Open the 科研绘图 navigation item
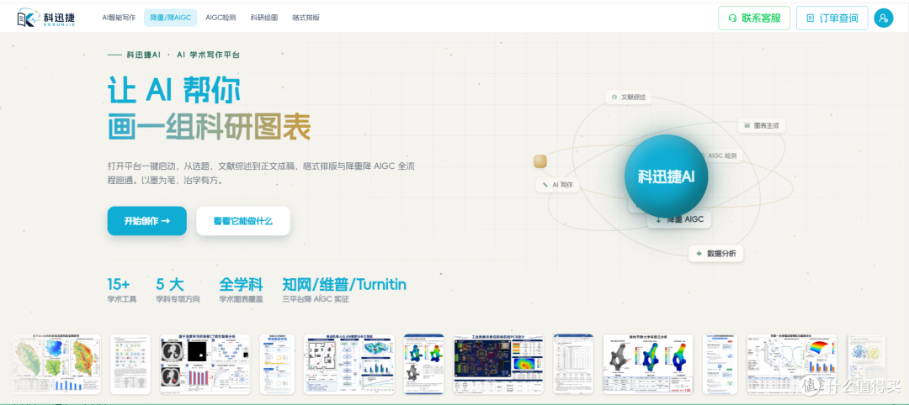 (264, 18)
